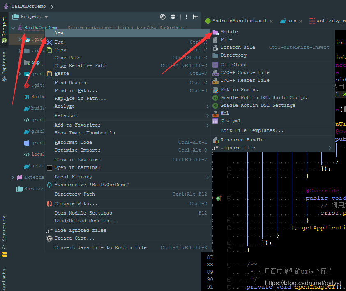Click the C/C++ Header File icon

point(215,81)
